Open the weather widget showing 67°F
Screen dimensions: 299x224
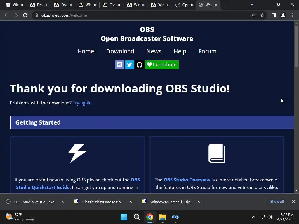pyautogui.click(x=20, y=217)
